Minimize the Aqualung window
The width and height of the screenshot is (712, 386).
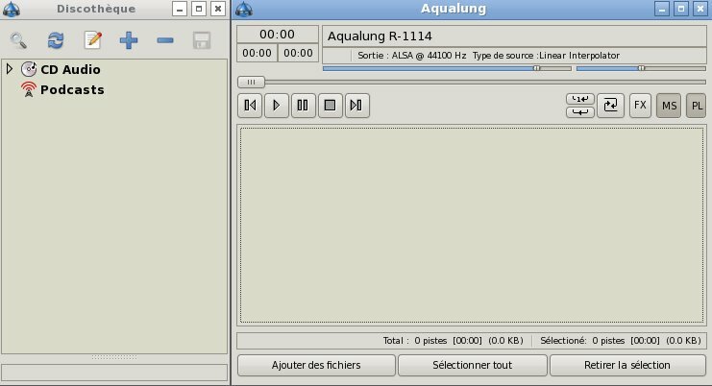pos(662,9)
